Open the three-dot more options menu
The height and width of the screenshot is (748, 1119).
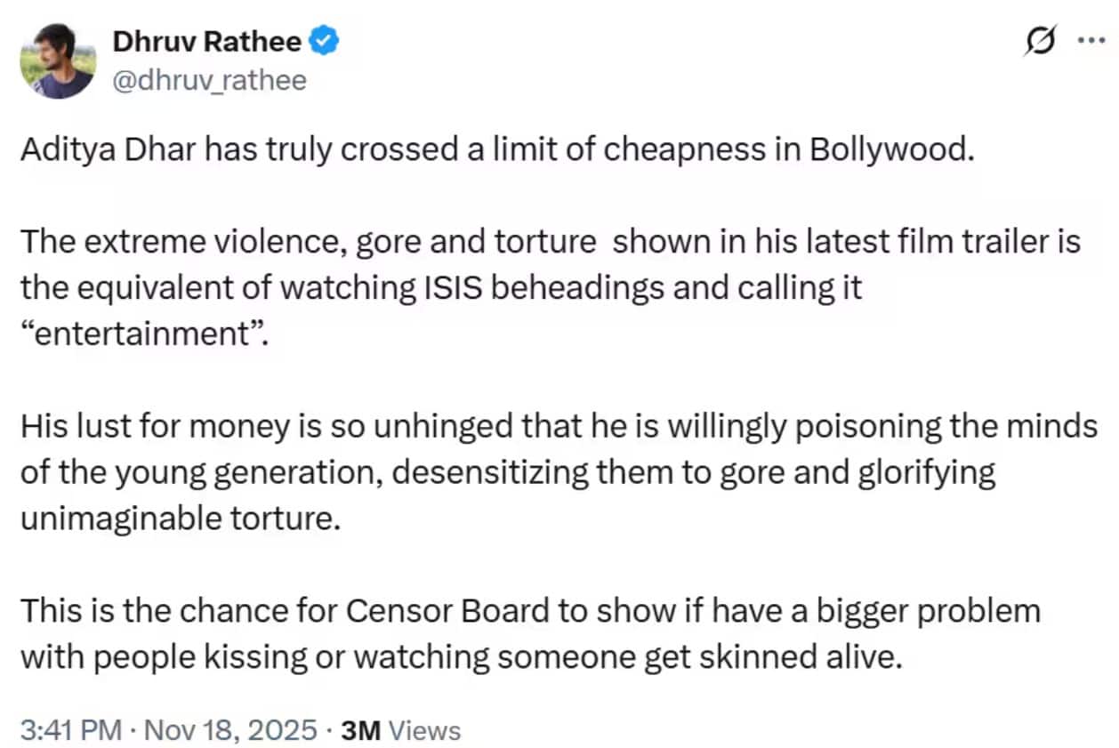click(1090, 41)
